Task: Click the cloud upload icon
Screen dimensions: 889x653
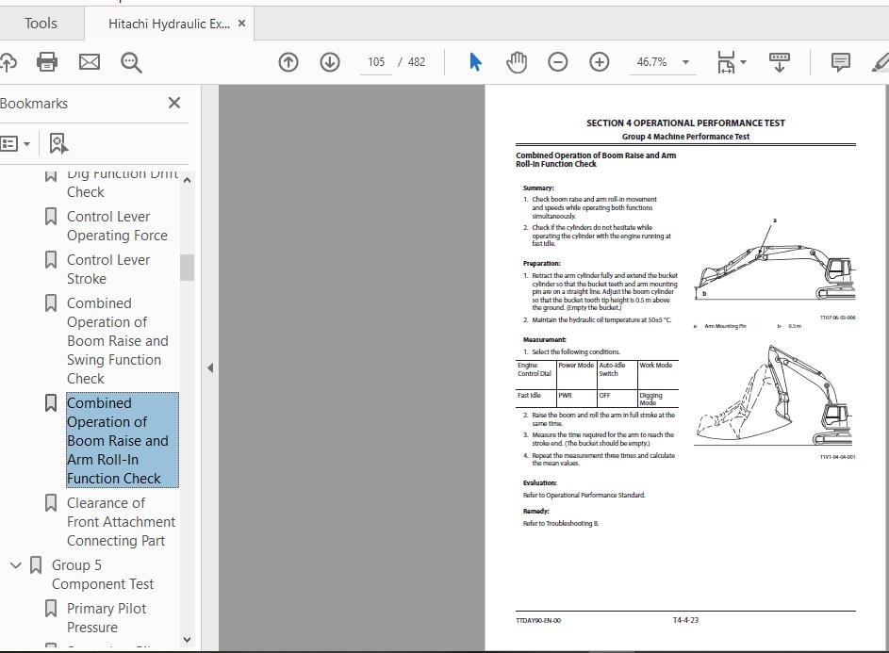Action: [8, 62]
